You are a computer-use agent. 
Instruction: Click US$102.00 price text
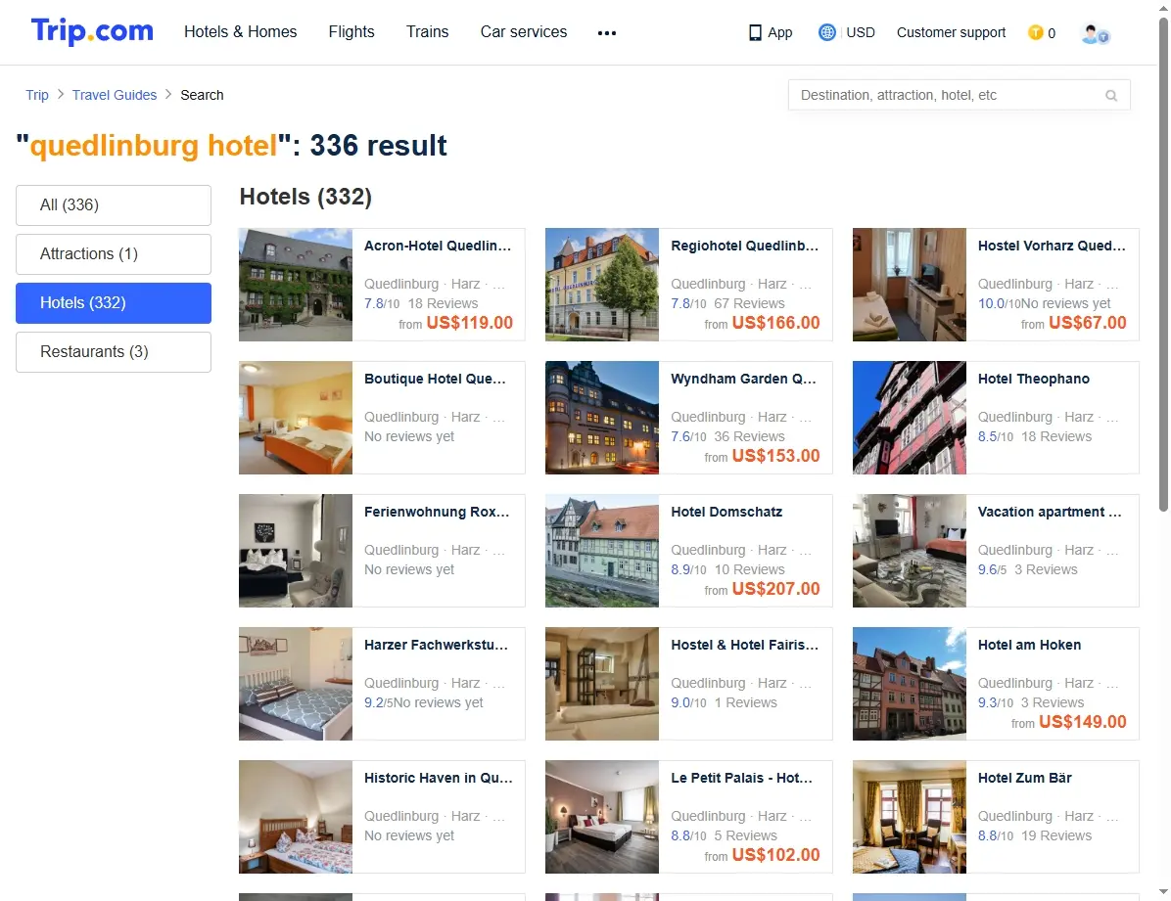[x=776, y=855]
